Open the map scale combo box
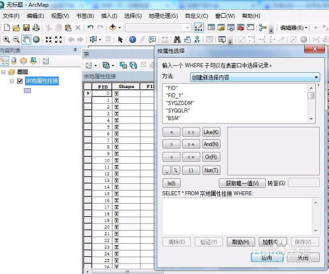329x274 pixels. (158, 28)
